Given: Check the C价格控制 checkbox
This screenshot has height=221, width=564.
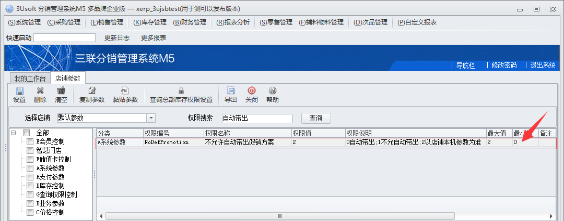Looking at the screenshot, I should coord(30,212).
